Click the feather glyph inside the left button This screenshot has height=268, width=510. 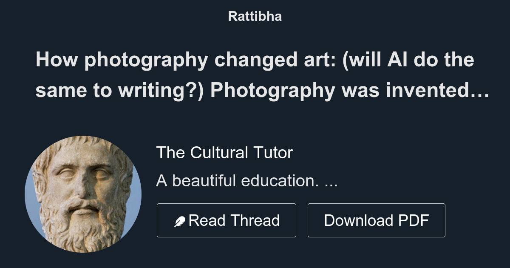180,220
